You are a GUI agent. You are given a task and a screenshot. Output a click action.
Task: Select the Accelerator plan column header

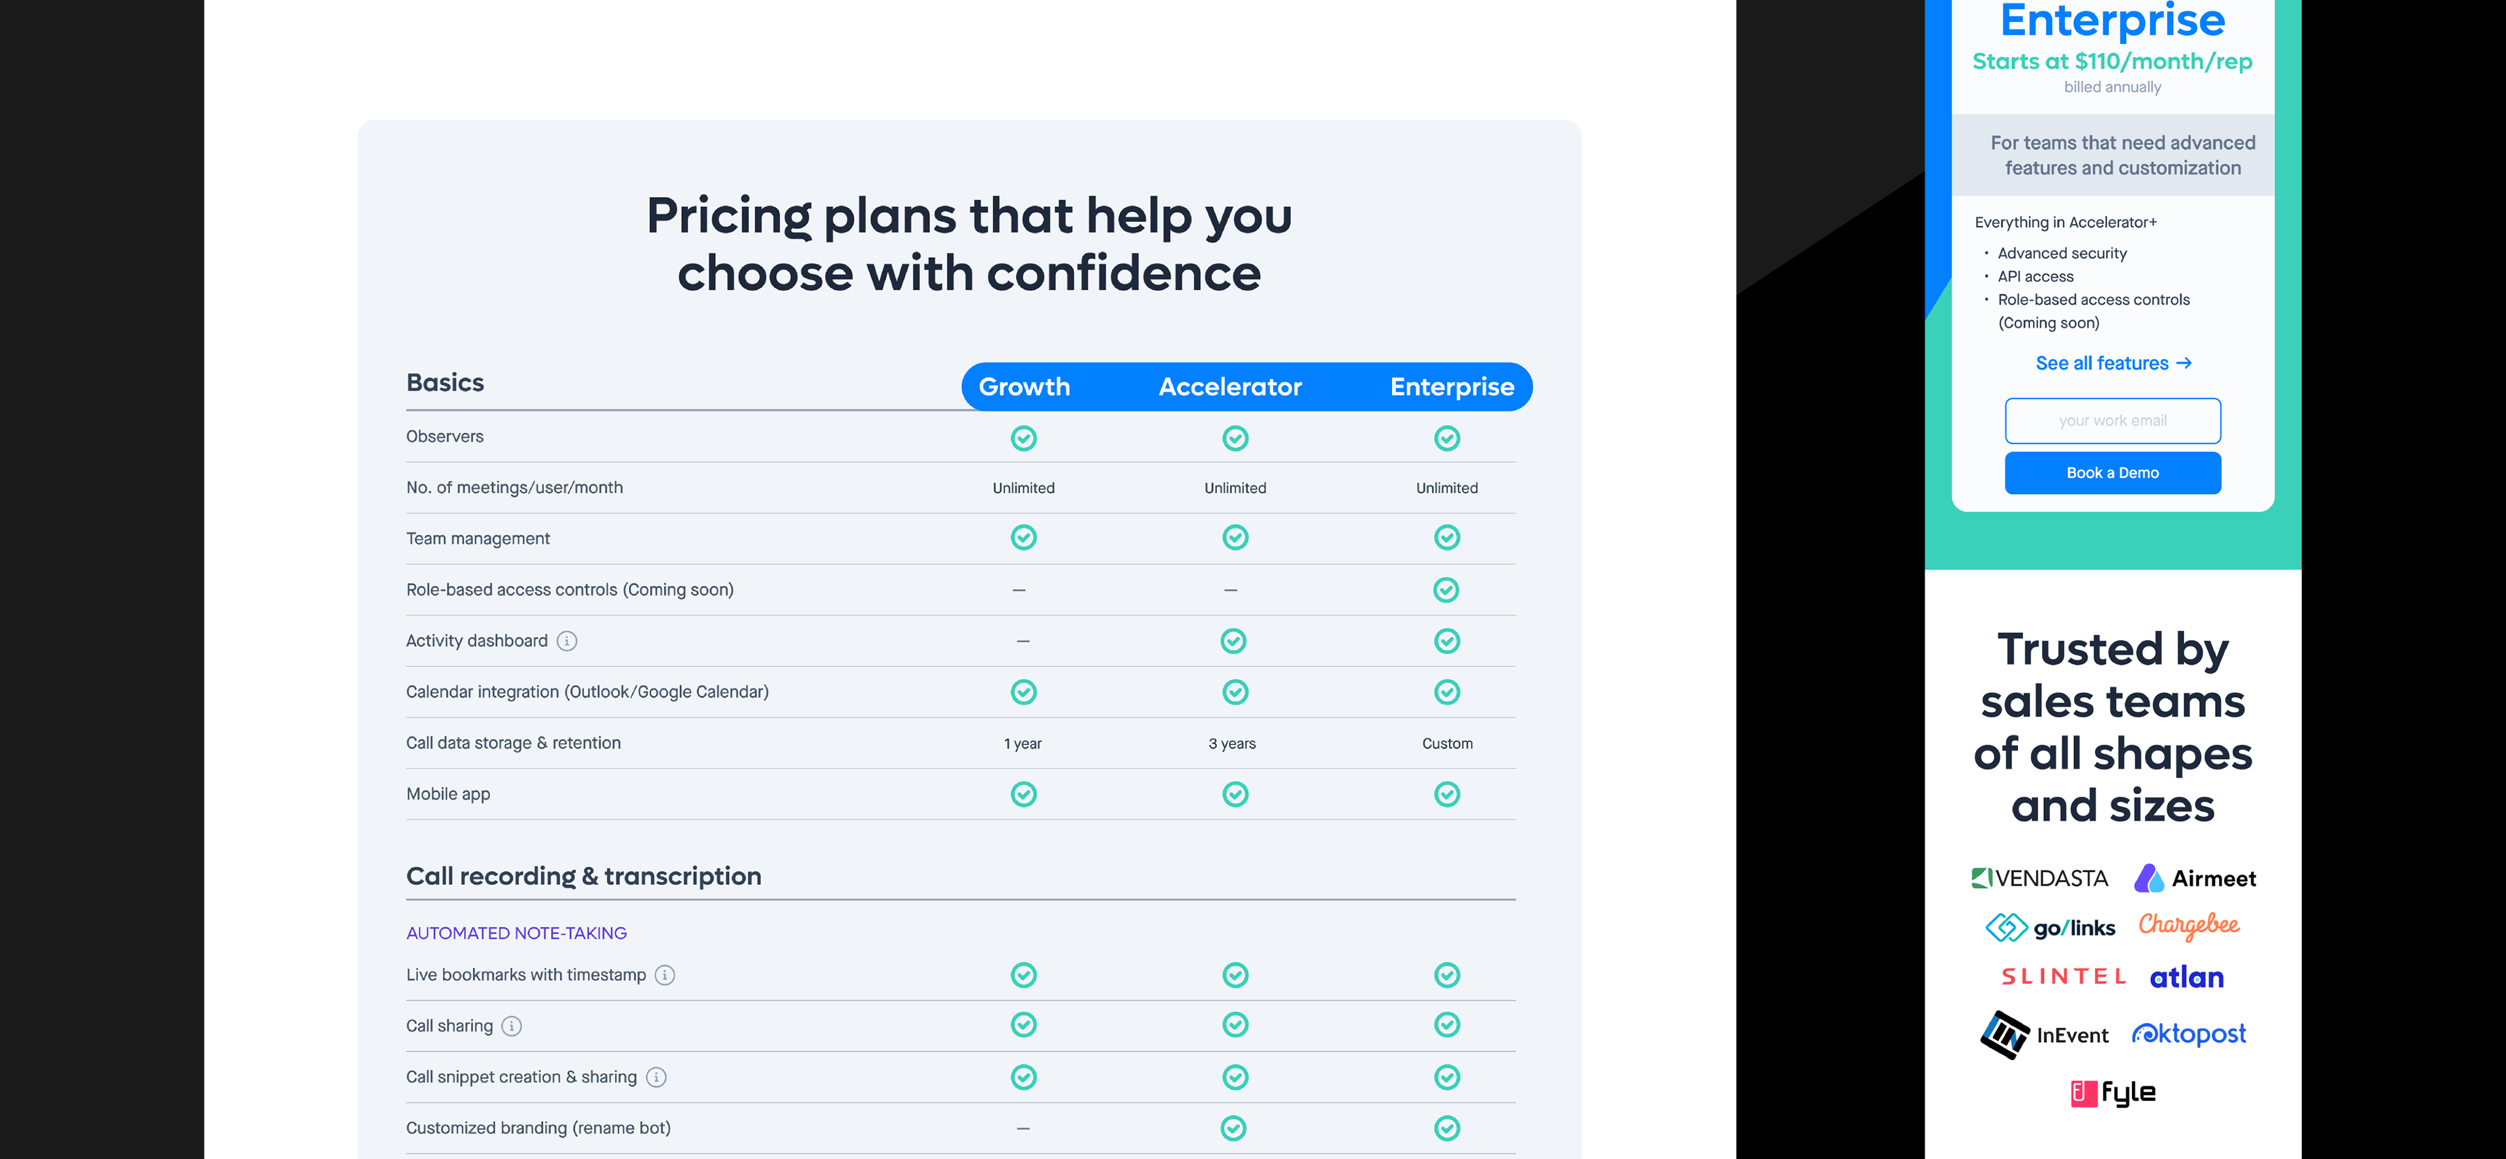[x=1230, y=386]
